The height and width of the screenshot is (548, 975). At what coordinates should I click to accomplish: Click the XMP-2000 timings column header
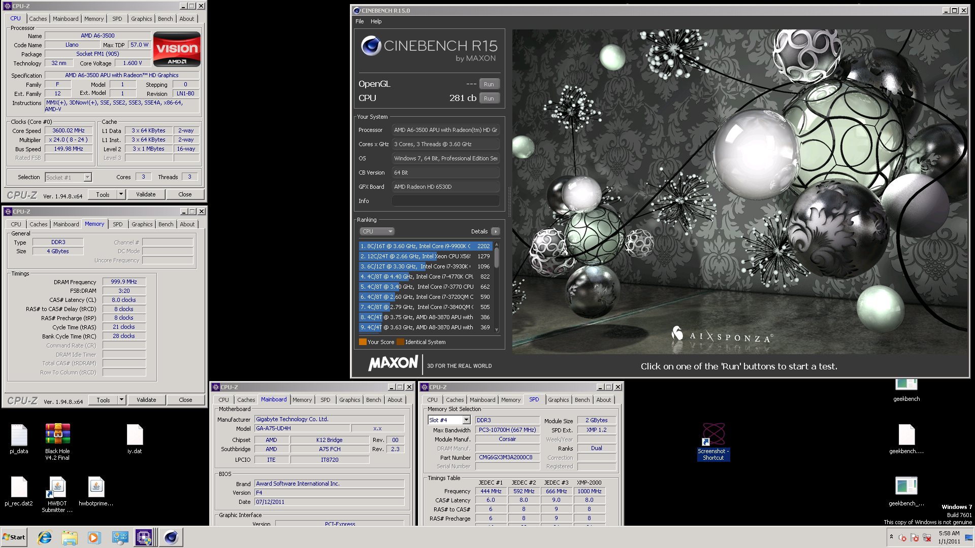[x=589, y=483]
